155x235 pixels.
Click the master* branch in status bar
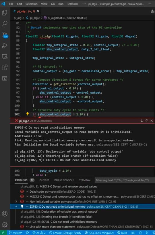(15, 233)
